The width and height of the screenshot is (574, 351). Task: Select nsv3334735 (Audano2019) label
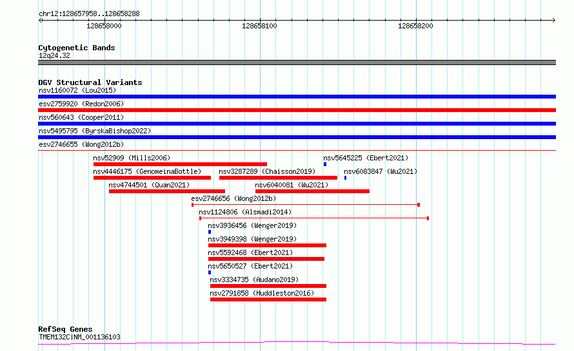[x=254, y=280]
